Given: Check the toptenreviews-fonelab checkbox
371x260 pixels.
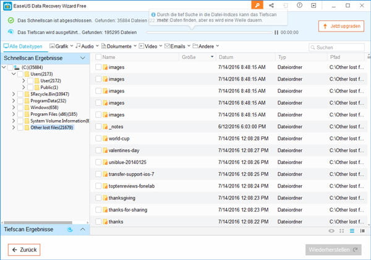Looking at the screenshot, I should tap(98, 186).
